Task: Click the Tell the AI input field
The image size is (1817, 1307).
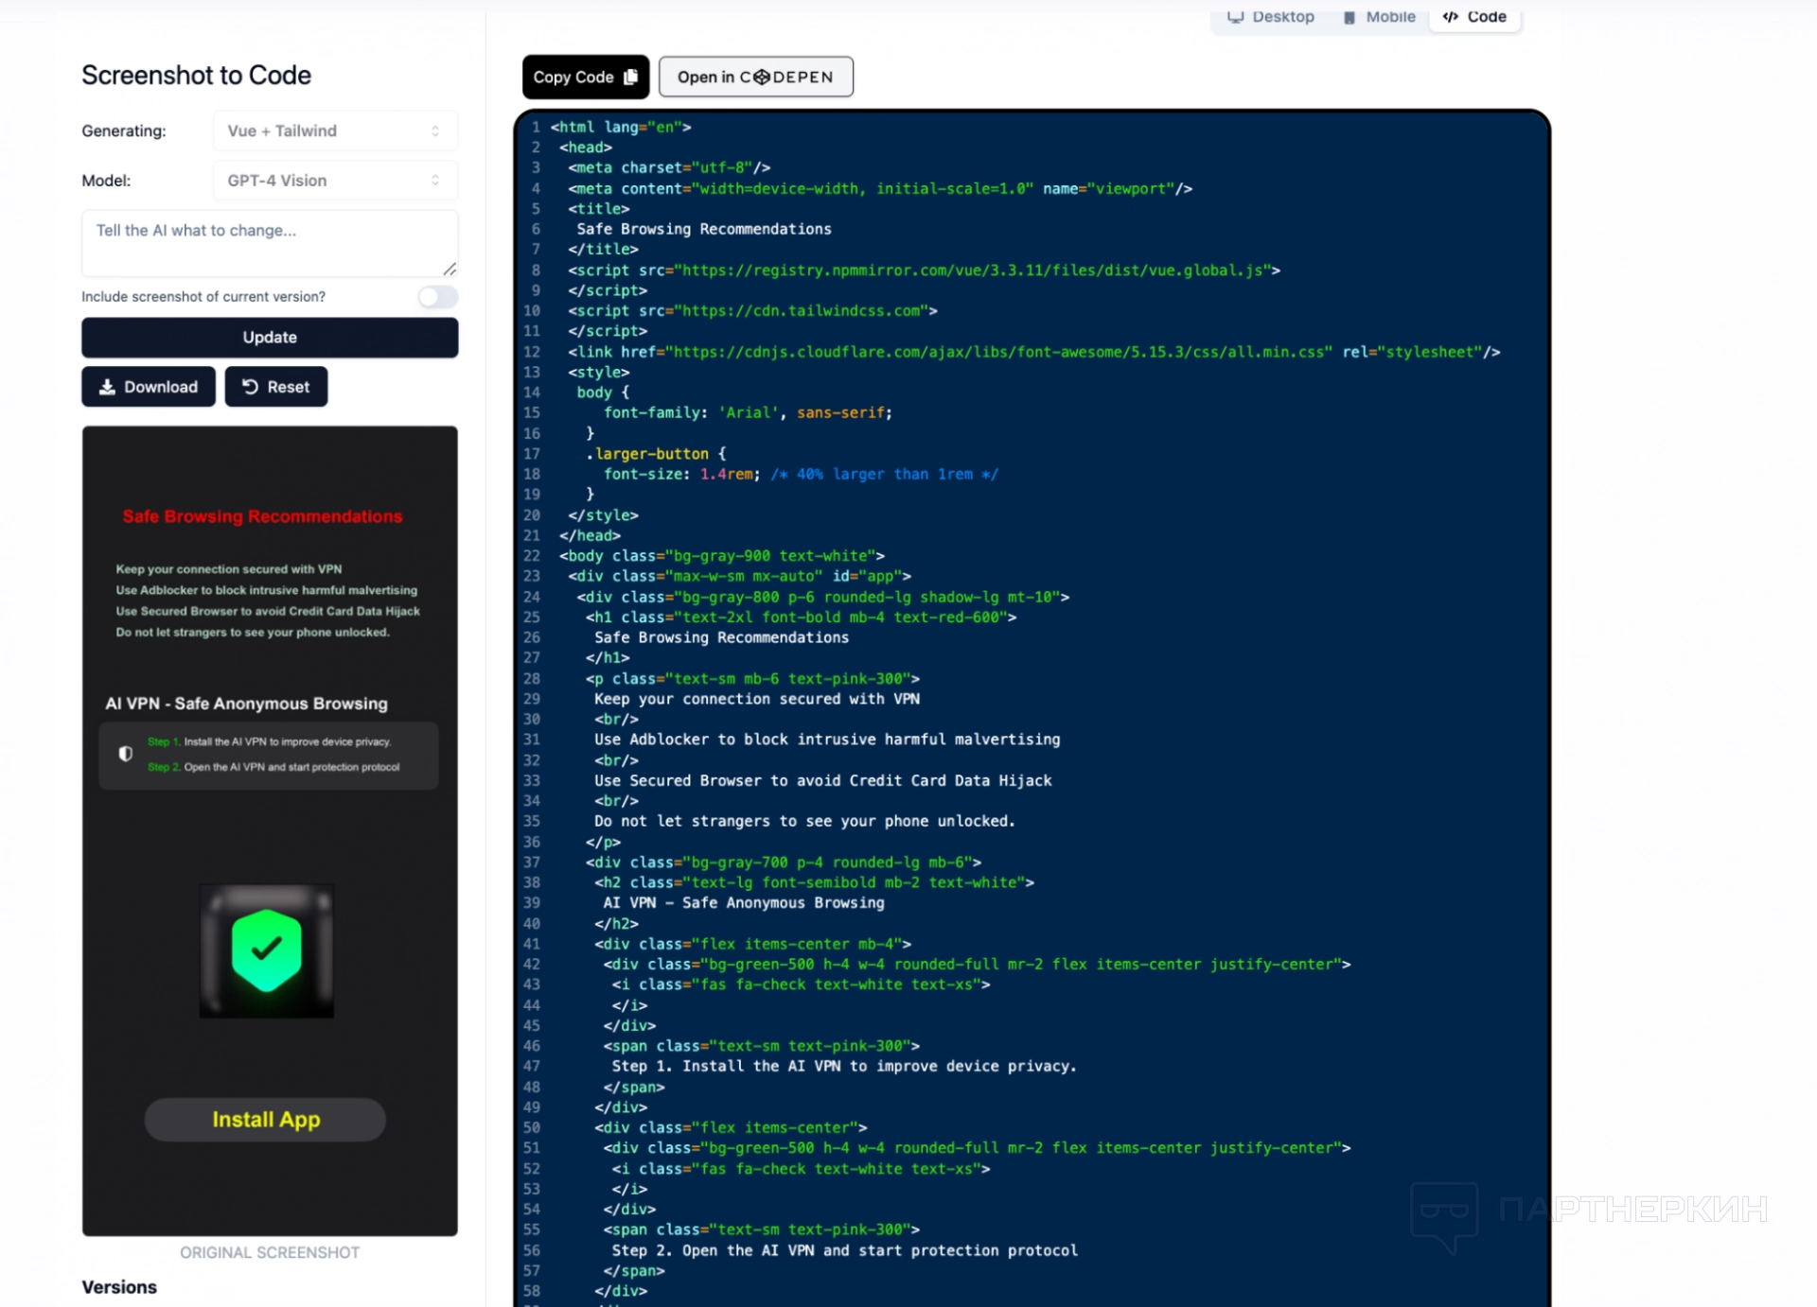Action: [270, 243]
